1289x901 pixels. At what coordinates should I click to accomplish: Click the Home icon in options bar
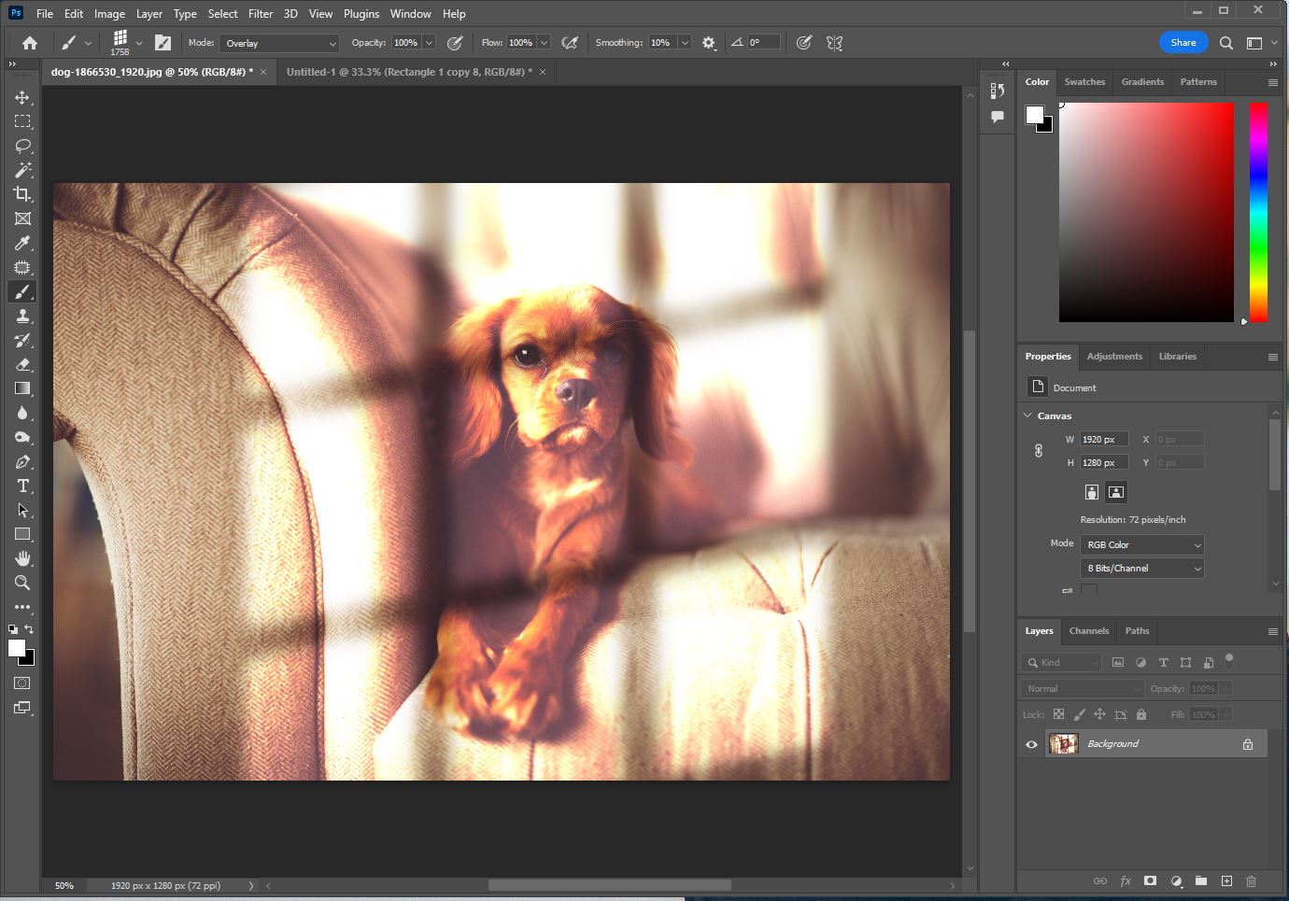[30, 43]
